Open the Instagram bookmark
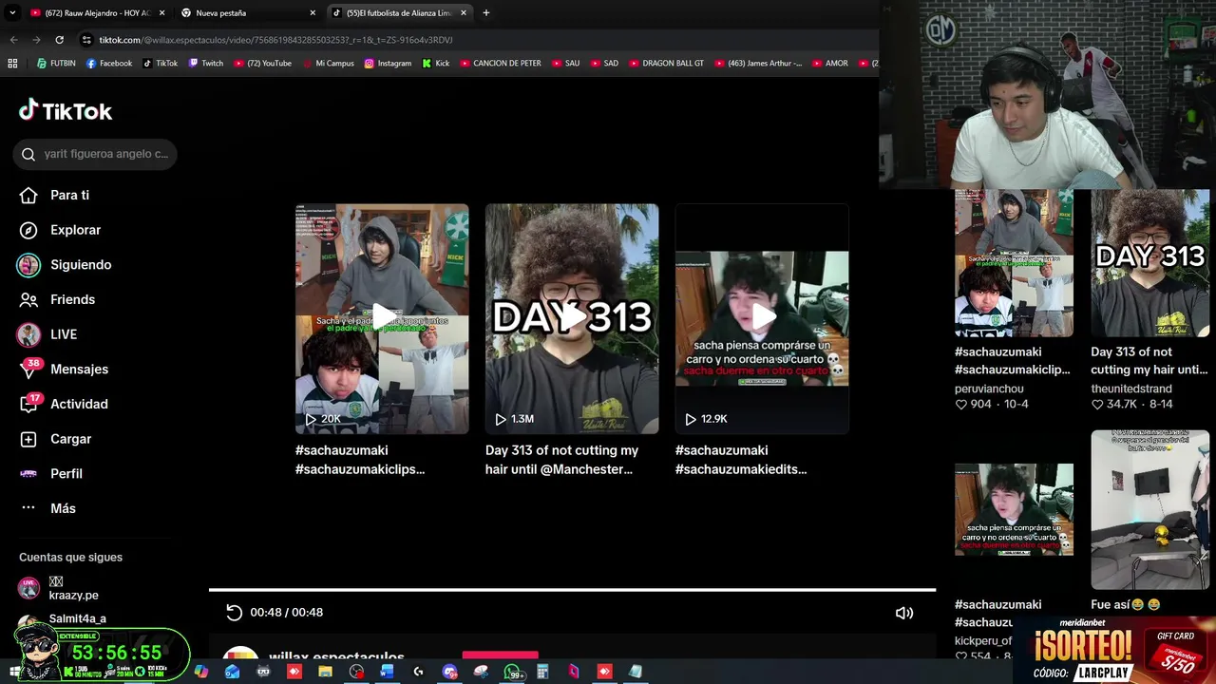The image size is (1216, 684). coord(388,64)
